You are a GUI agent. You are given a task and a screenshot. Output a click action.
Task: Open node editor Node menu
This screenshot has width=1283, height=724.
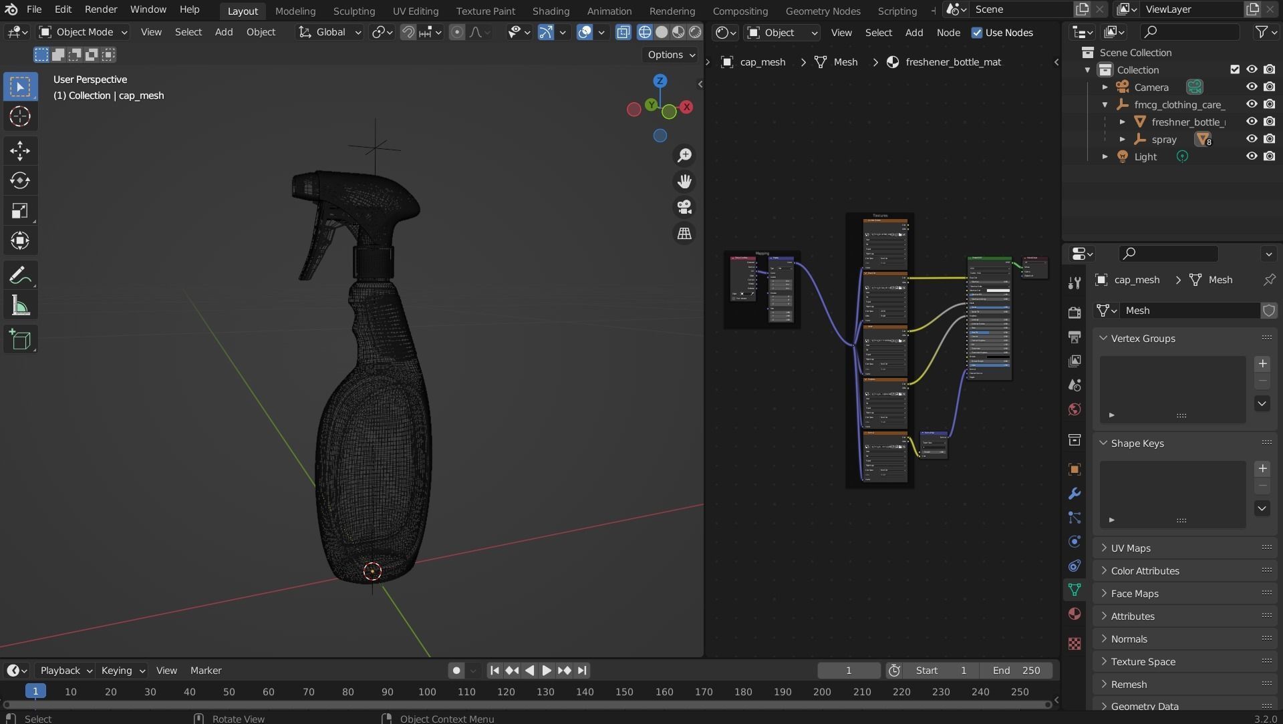[948, 32]
